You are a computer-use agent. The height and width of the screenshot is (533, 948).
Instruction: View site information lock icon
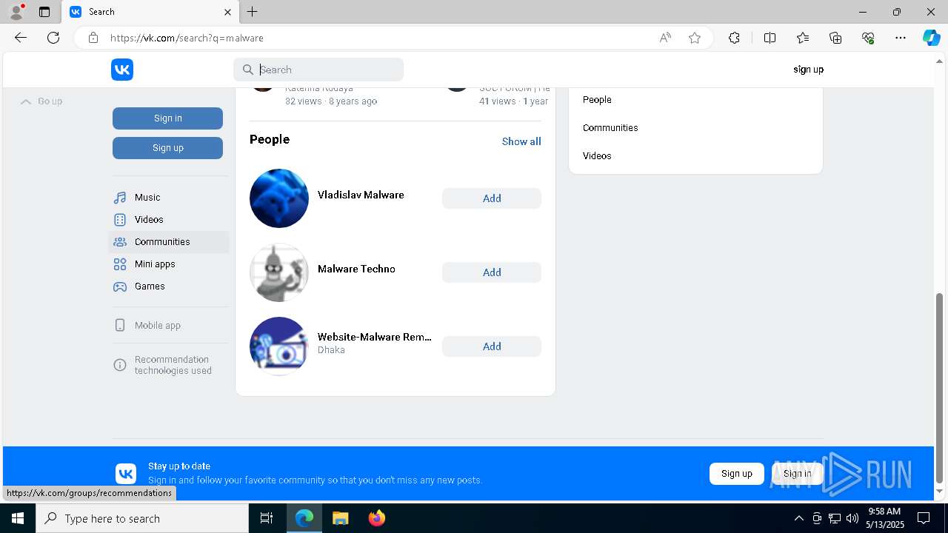[93, 38]
